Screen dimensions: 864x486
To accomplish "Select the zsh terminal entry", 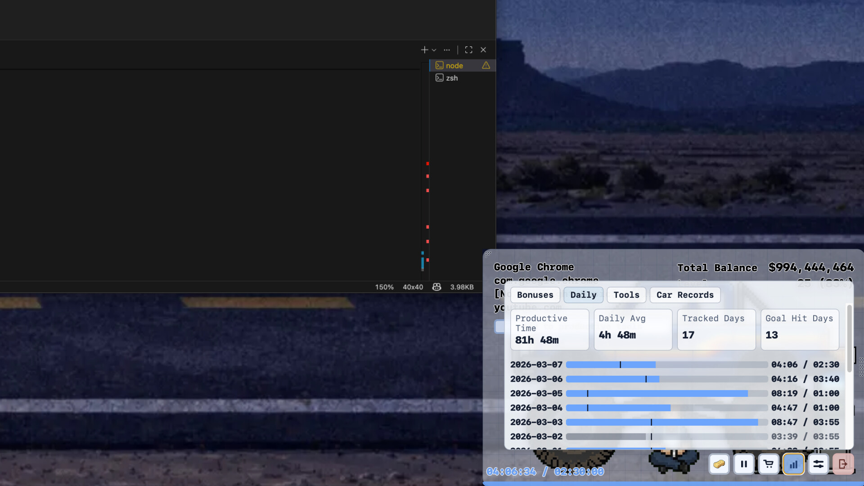I will click(x=452, y=78).
